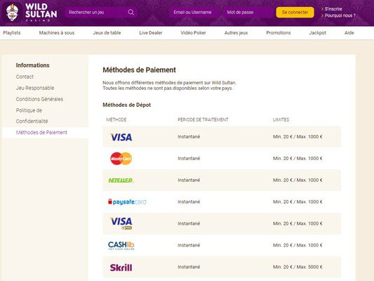Screen dimensions: 374x281
Task: Focus the Email ou Username field
Action: tap(194, 12)
